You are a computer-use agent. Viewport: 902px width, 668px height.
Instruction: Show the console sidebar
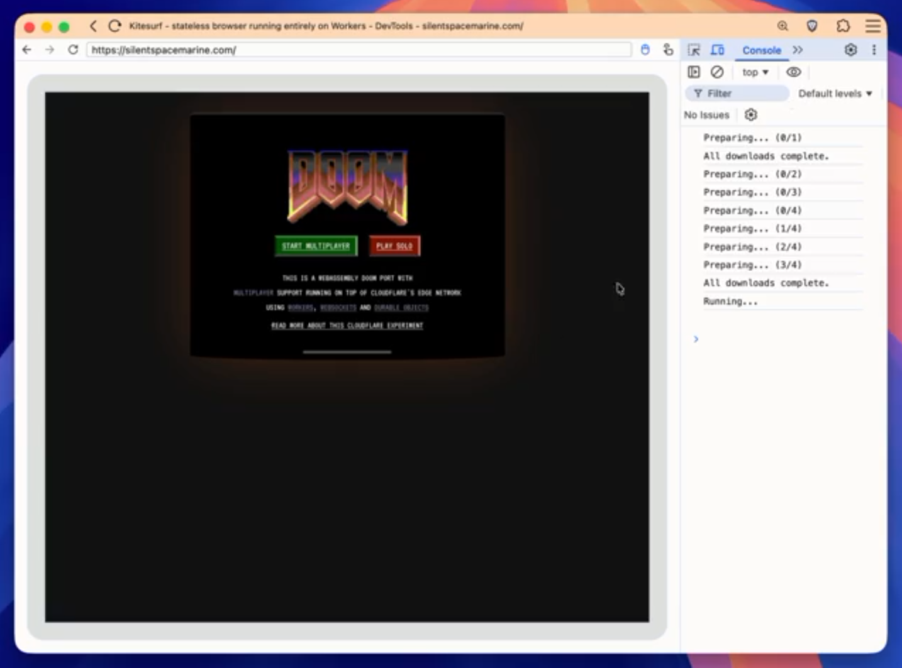coord(694,72)
